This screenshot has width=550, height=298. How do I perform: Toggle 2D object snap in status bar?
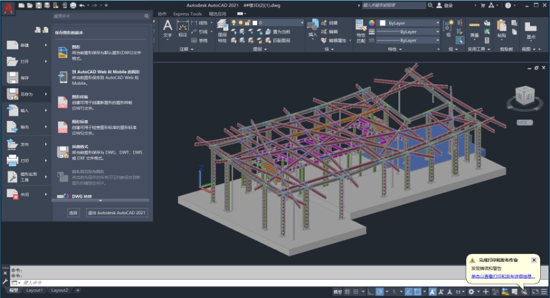pos(417,292)
